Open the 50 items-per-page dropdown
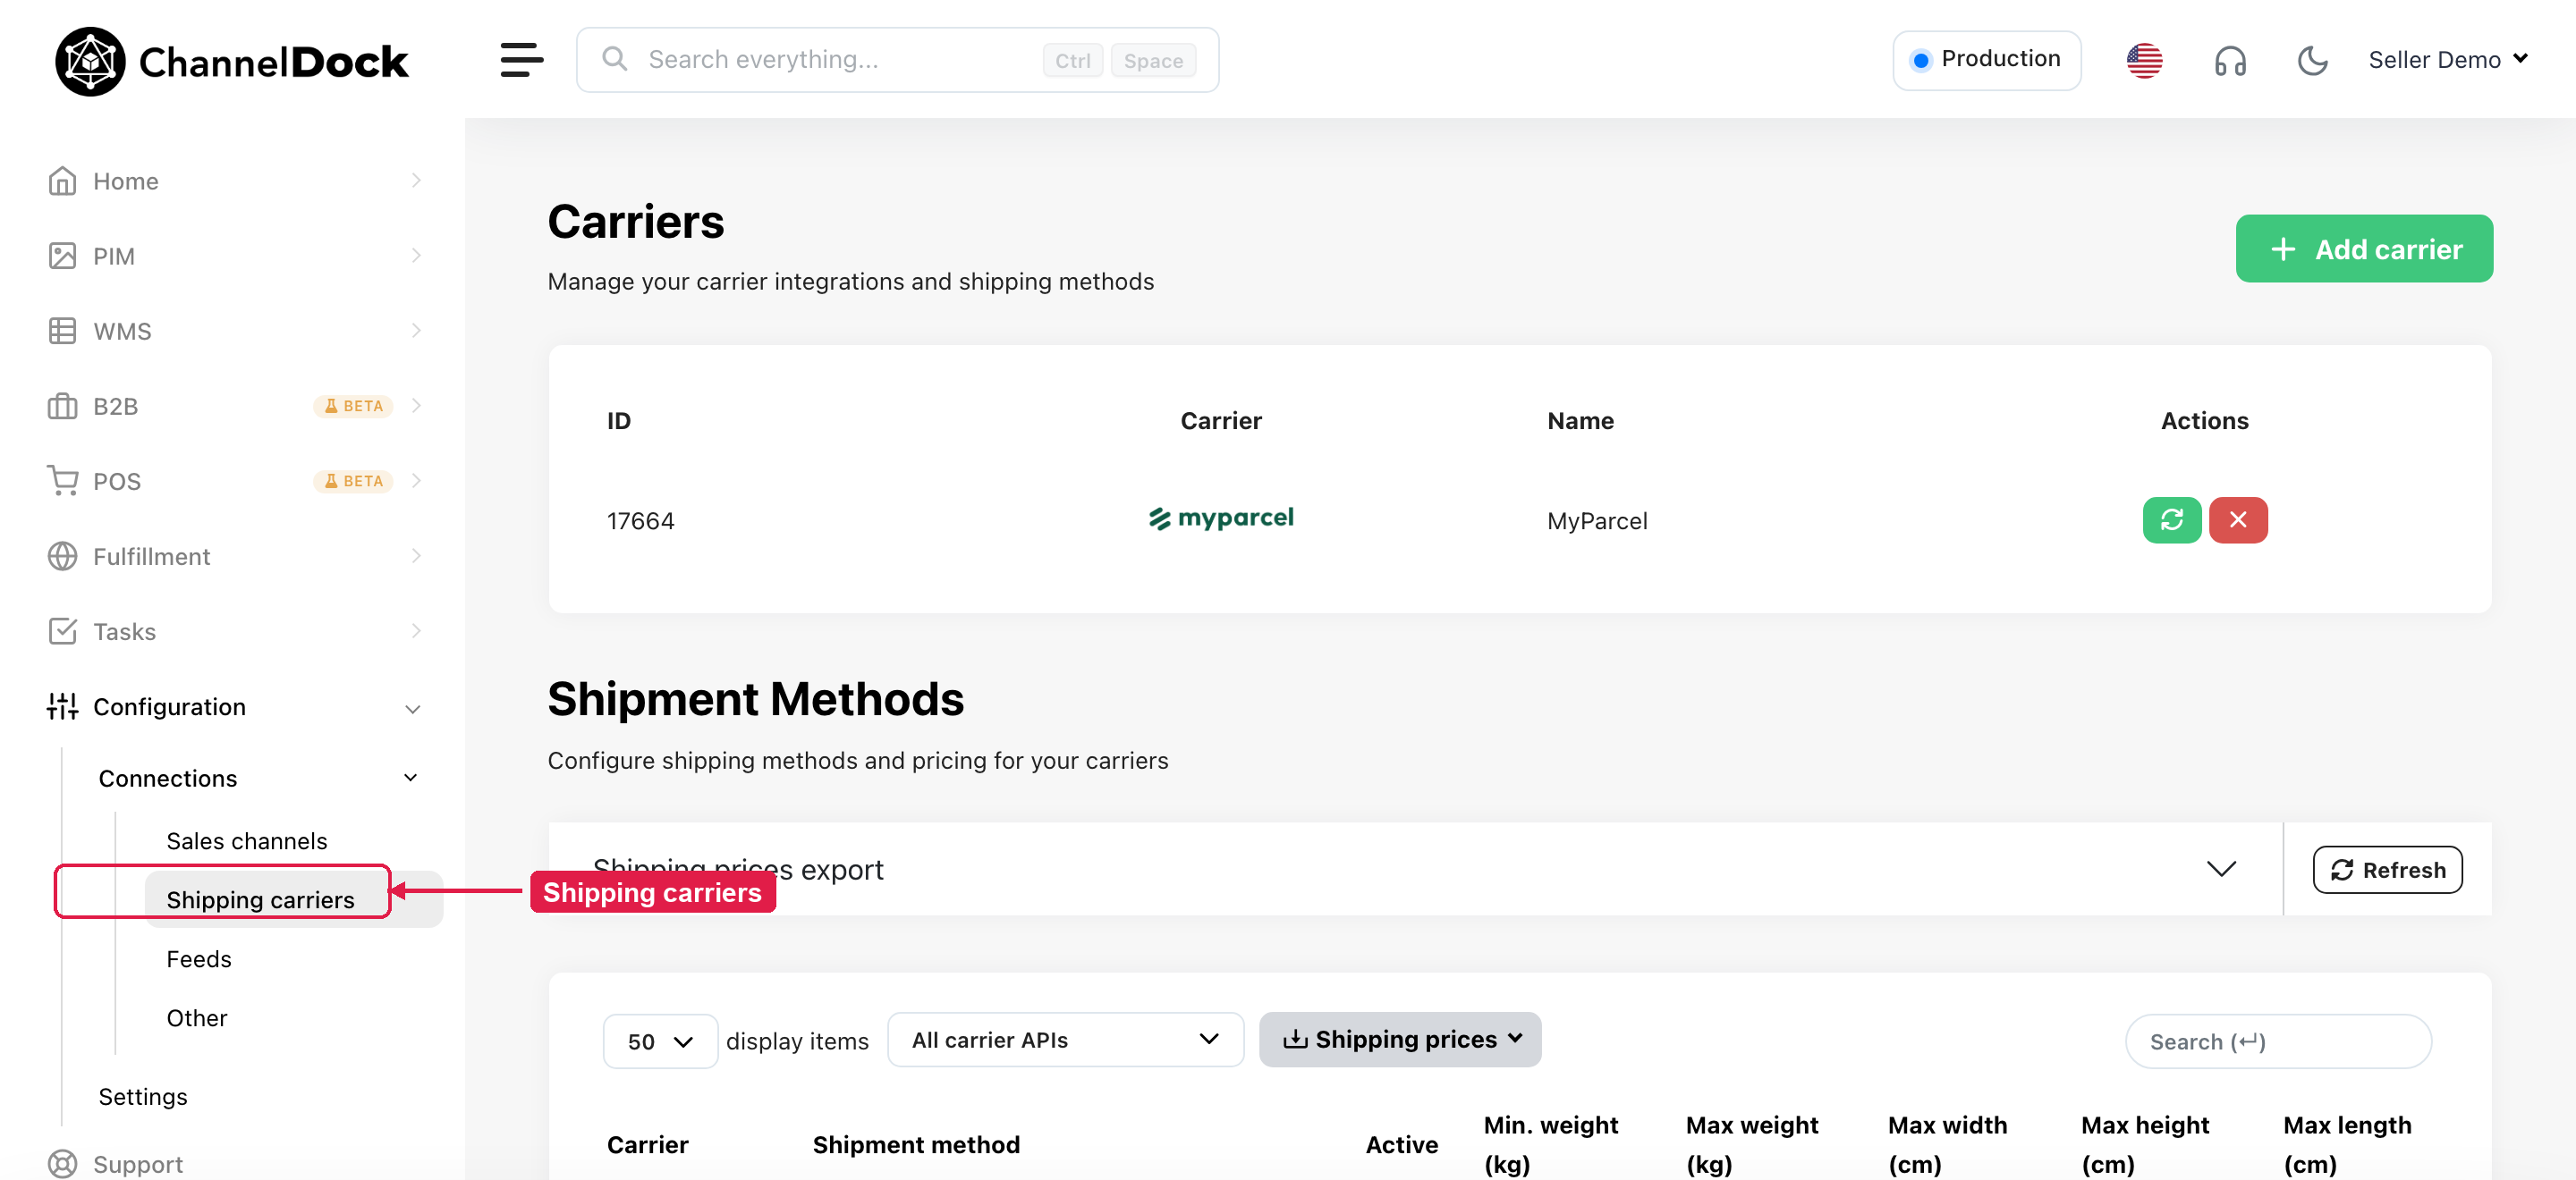 (660, 1041)
